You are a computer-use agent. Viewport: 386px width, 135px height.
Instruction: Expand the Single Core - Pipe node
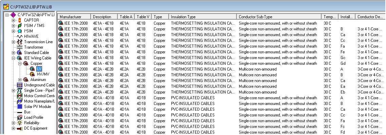click(x=13, y=90)
